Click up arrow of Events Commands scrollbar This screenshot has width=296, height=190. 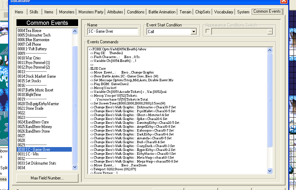click(x=270, y=50)
